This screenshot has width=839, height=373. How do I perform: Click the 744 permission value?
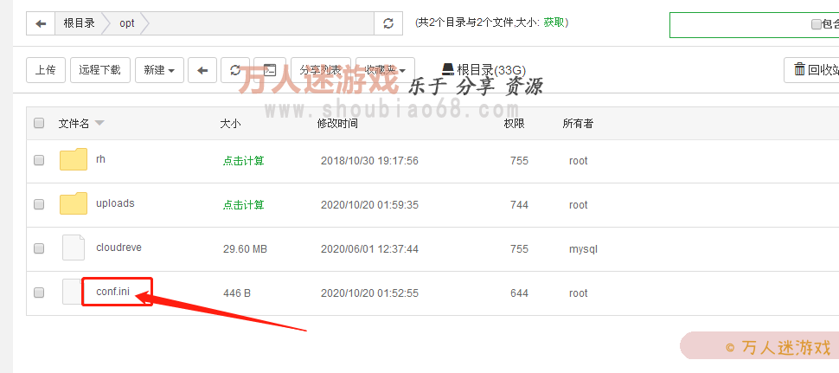519,205
